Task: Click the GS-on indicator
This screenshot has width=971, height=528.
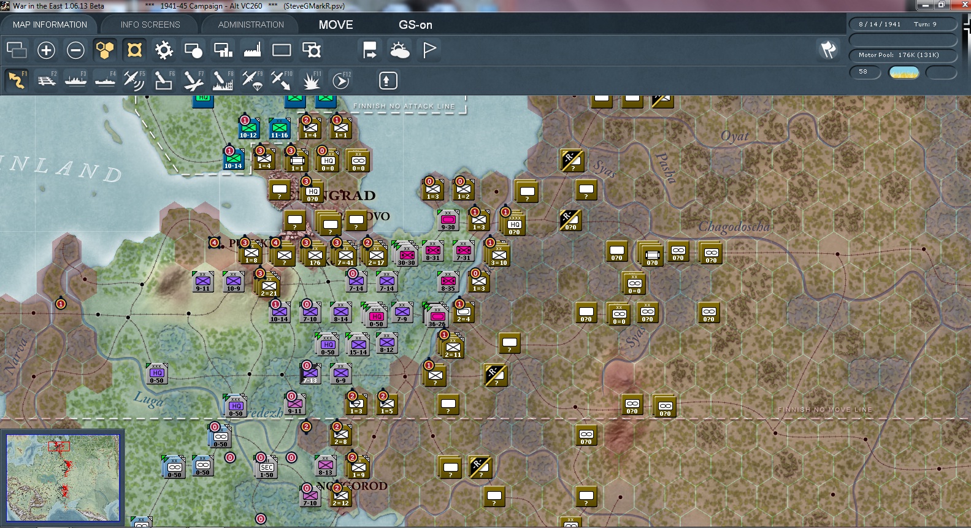Action: coord(415,25)
